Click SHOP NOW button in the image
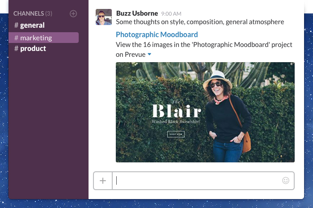Screen dimensions: 313x208 175,134
